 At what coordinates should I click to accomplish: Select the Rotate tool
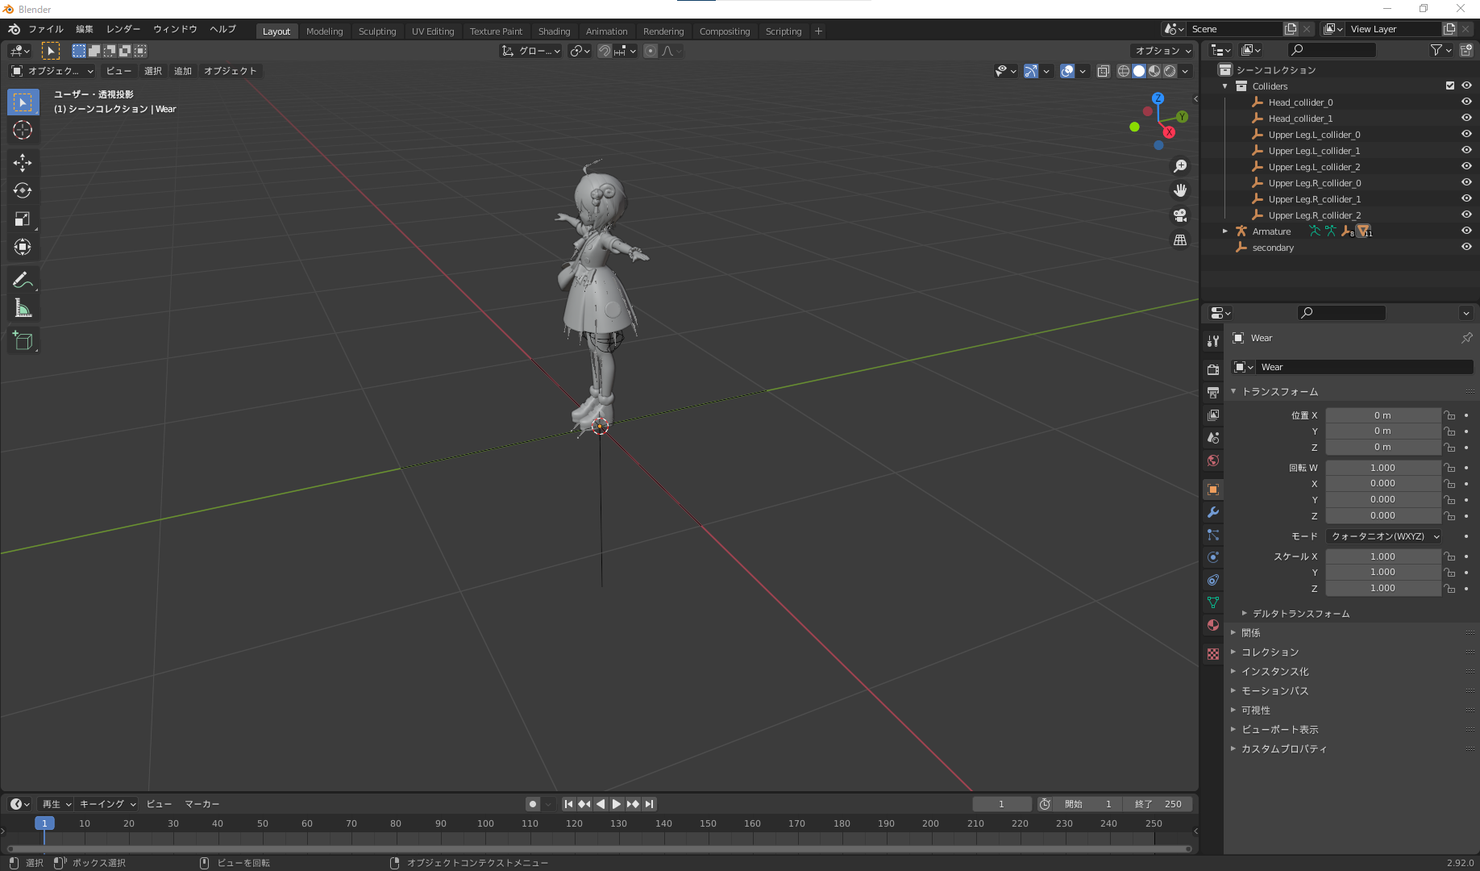(23, 191)
